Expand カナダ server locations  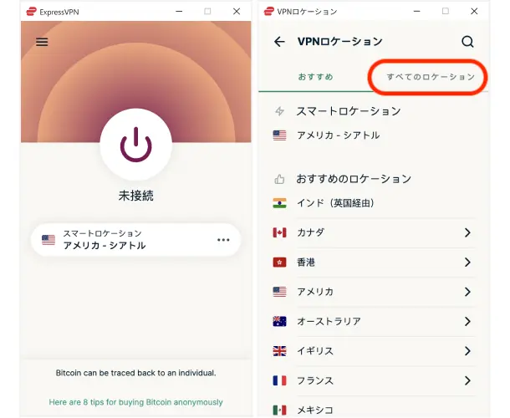coord(467,232)
